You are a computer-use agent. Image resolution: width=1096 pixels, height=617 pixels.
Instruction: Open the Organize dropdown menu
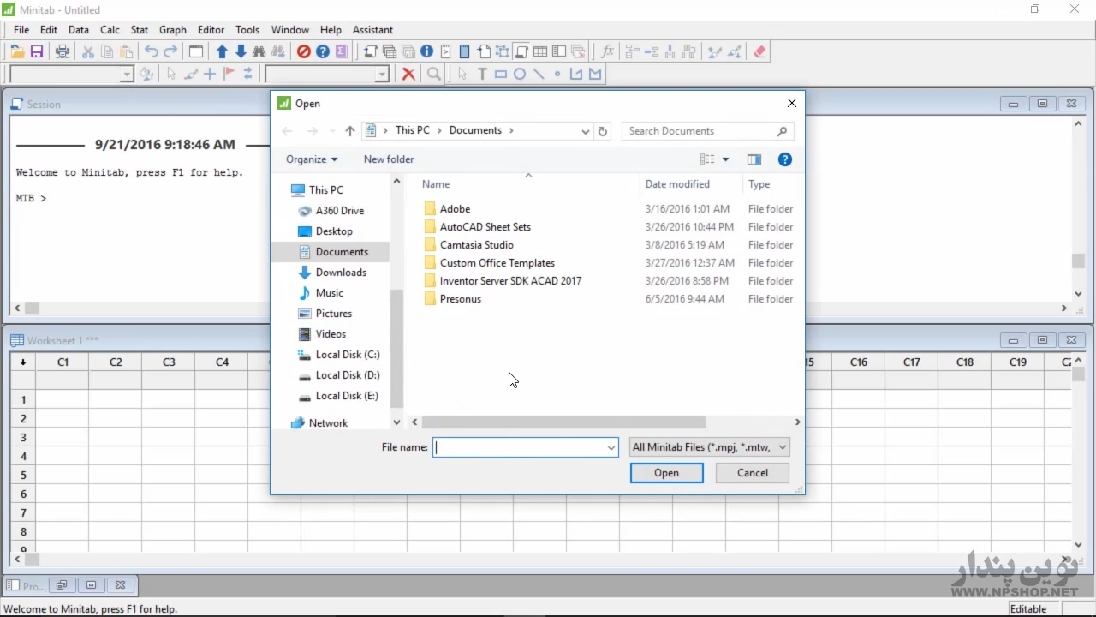click(312, 159)
